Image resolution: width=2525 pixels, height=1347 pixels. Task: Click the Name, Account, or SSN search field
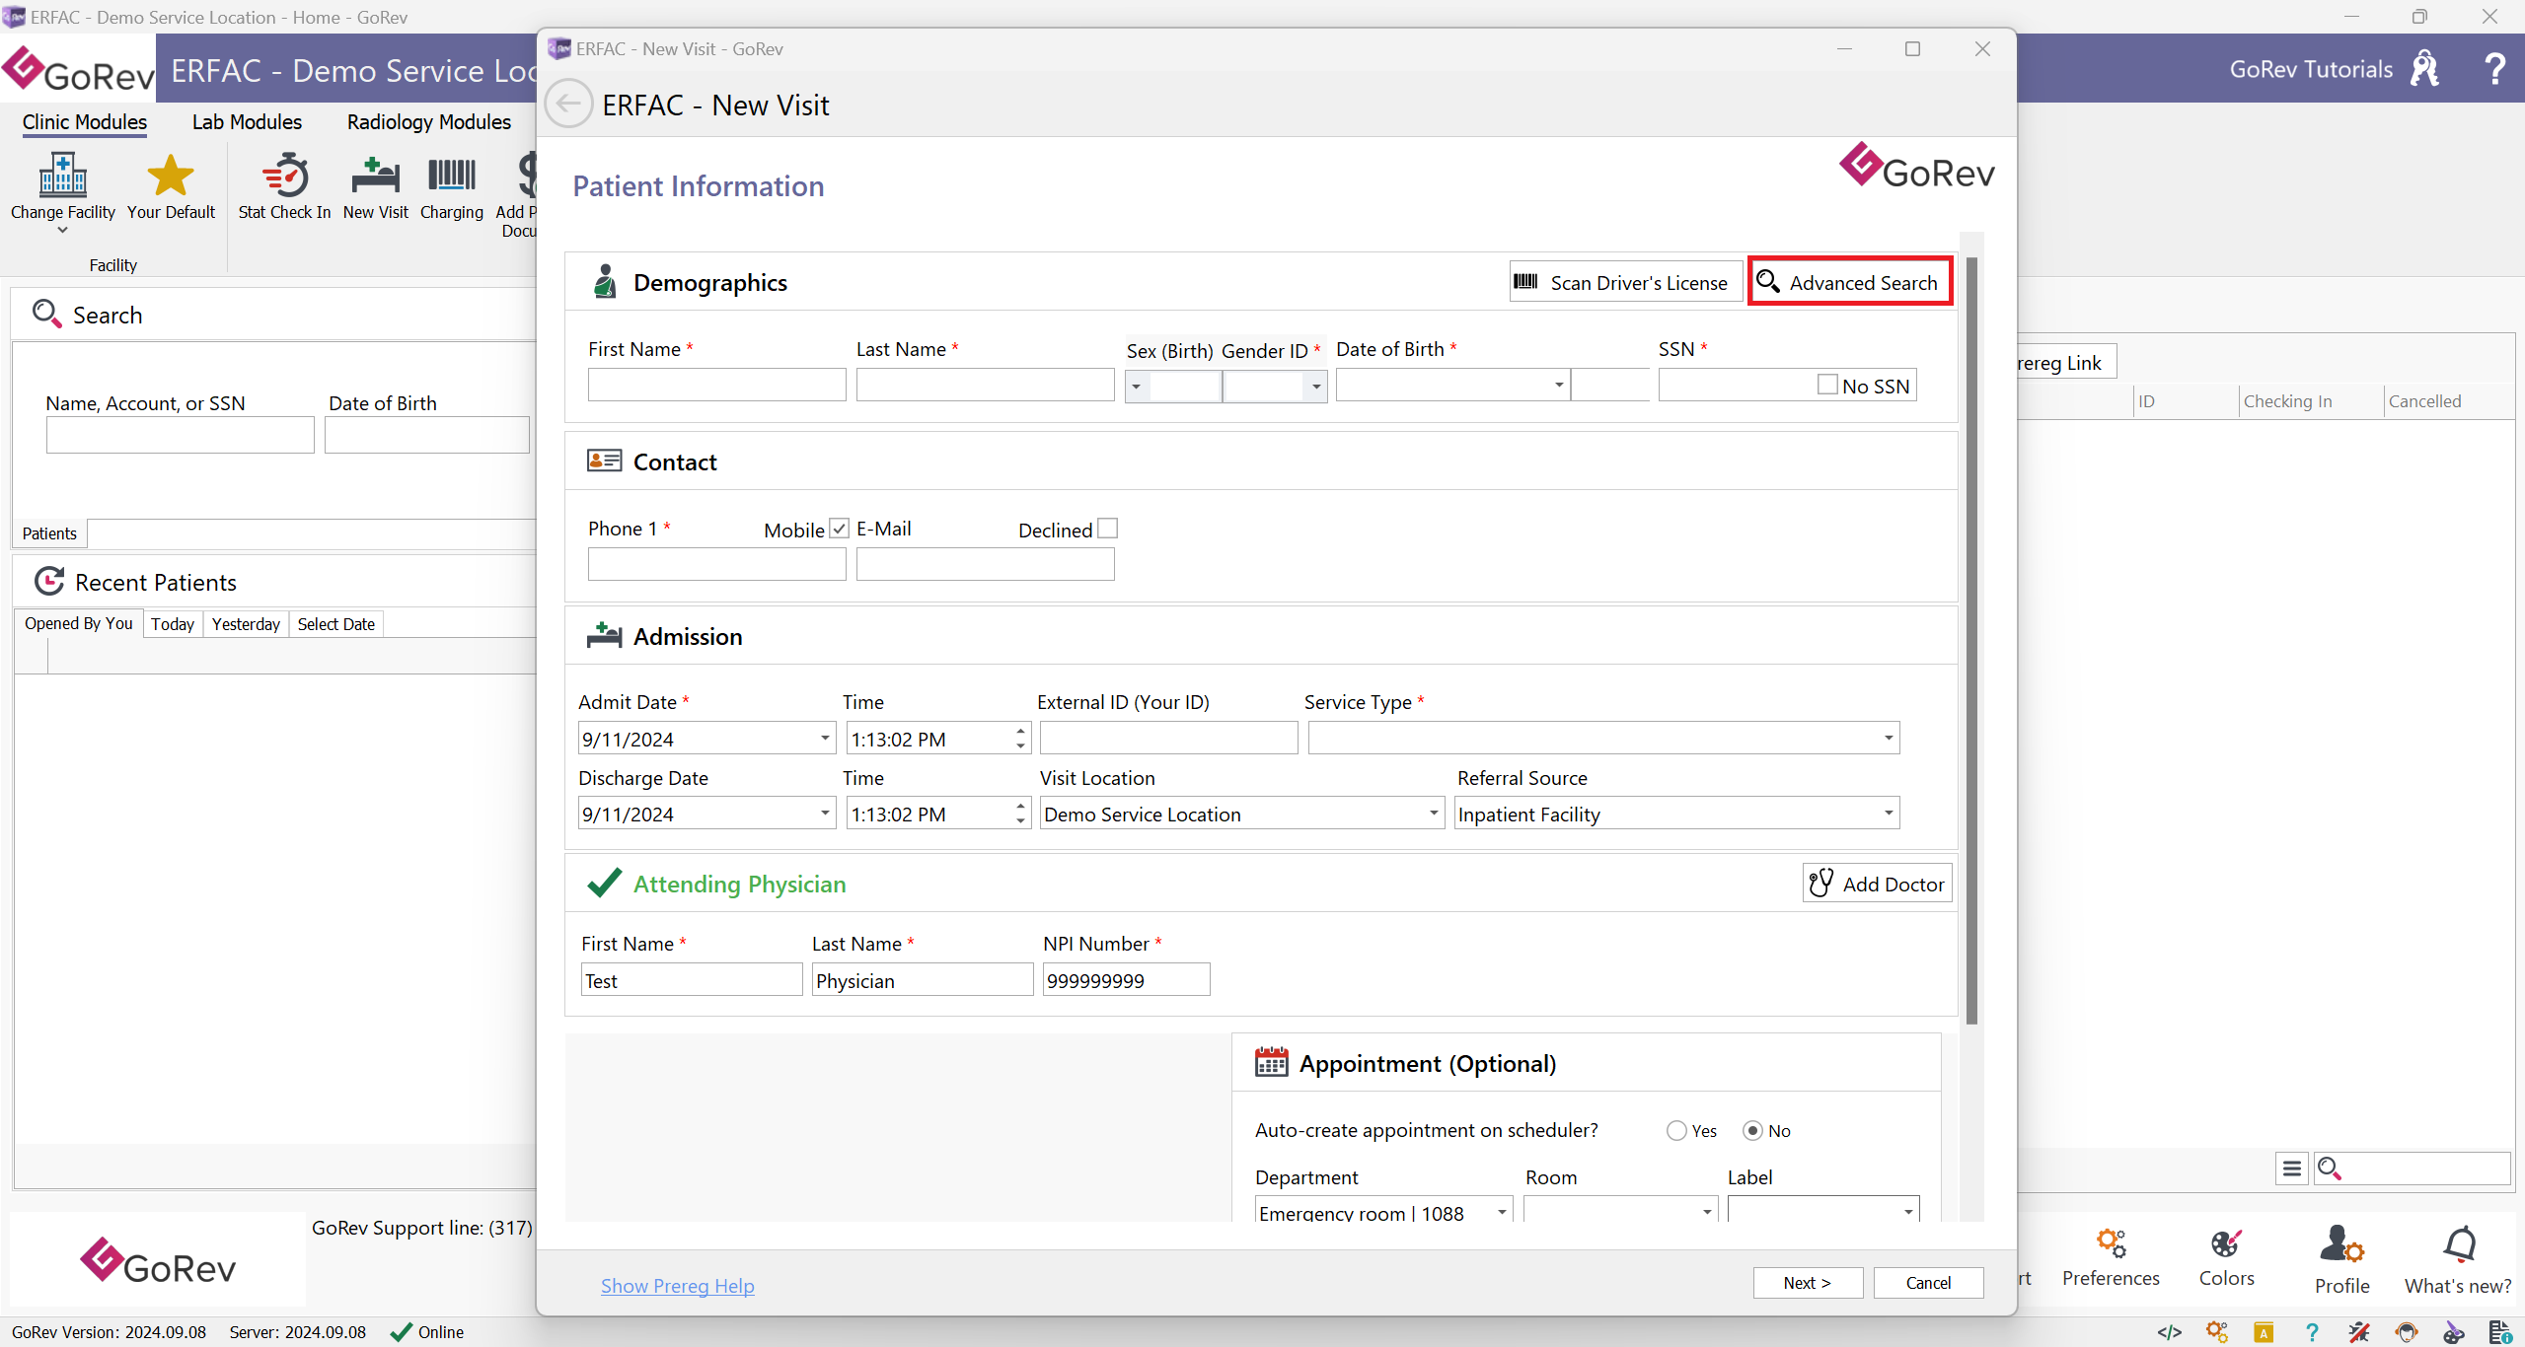click(180, 434)
